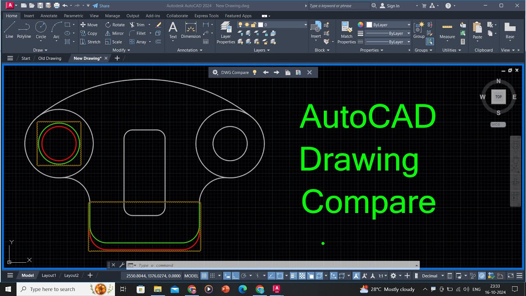Click the WCS coordinate system button
This screenshot has height=296, width=526.
(x=498, y=125)
